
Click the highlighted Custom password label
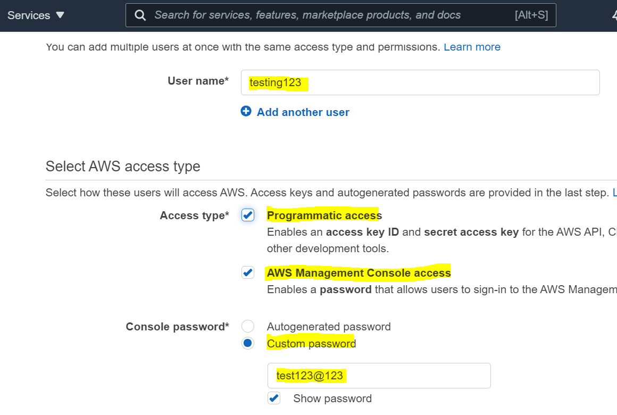(311, 343)
